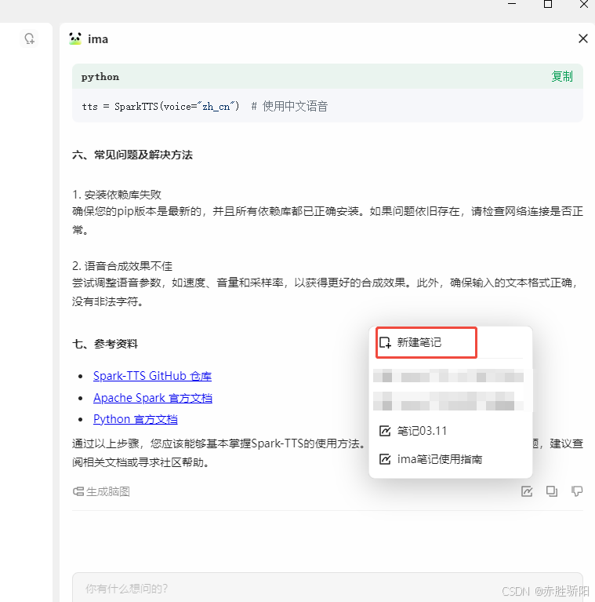Click the copy answer icon

coord(552,491)
